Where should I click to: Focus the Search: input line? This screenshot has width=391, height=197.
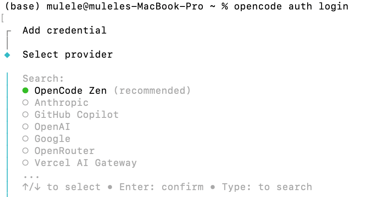(x=43, y=78)
